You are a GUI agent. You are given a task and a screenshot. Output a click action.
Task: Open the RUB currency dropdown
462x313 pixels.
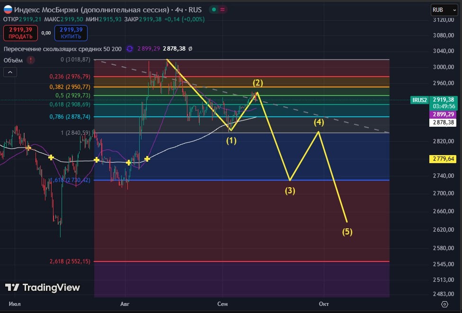[444, 10]
